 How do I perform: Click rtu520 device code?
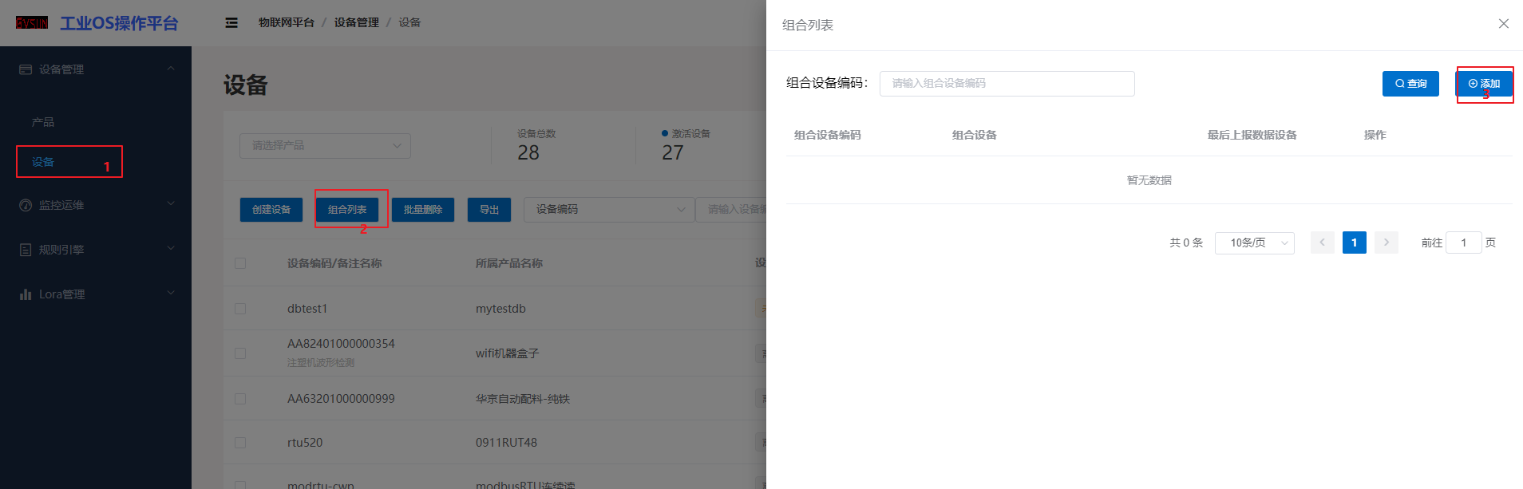point(305,443)
